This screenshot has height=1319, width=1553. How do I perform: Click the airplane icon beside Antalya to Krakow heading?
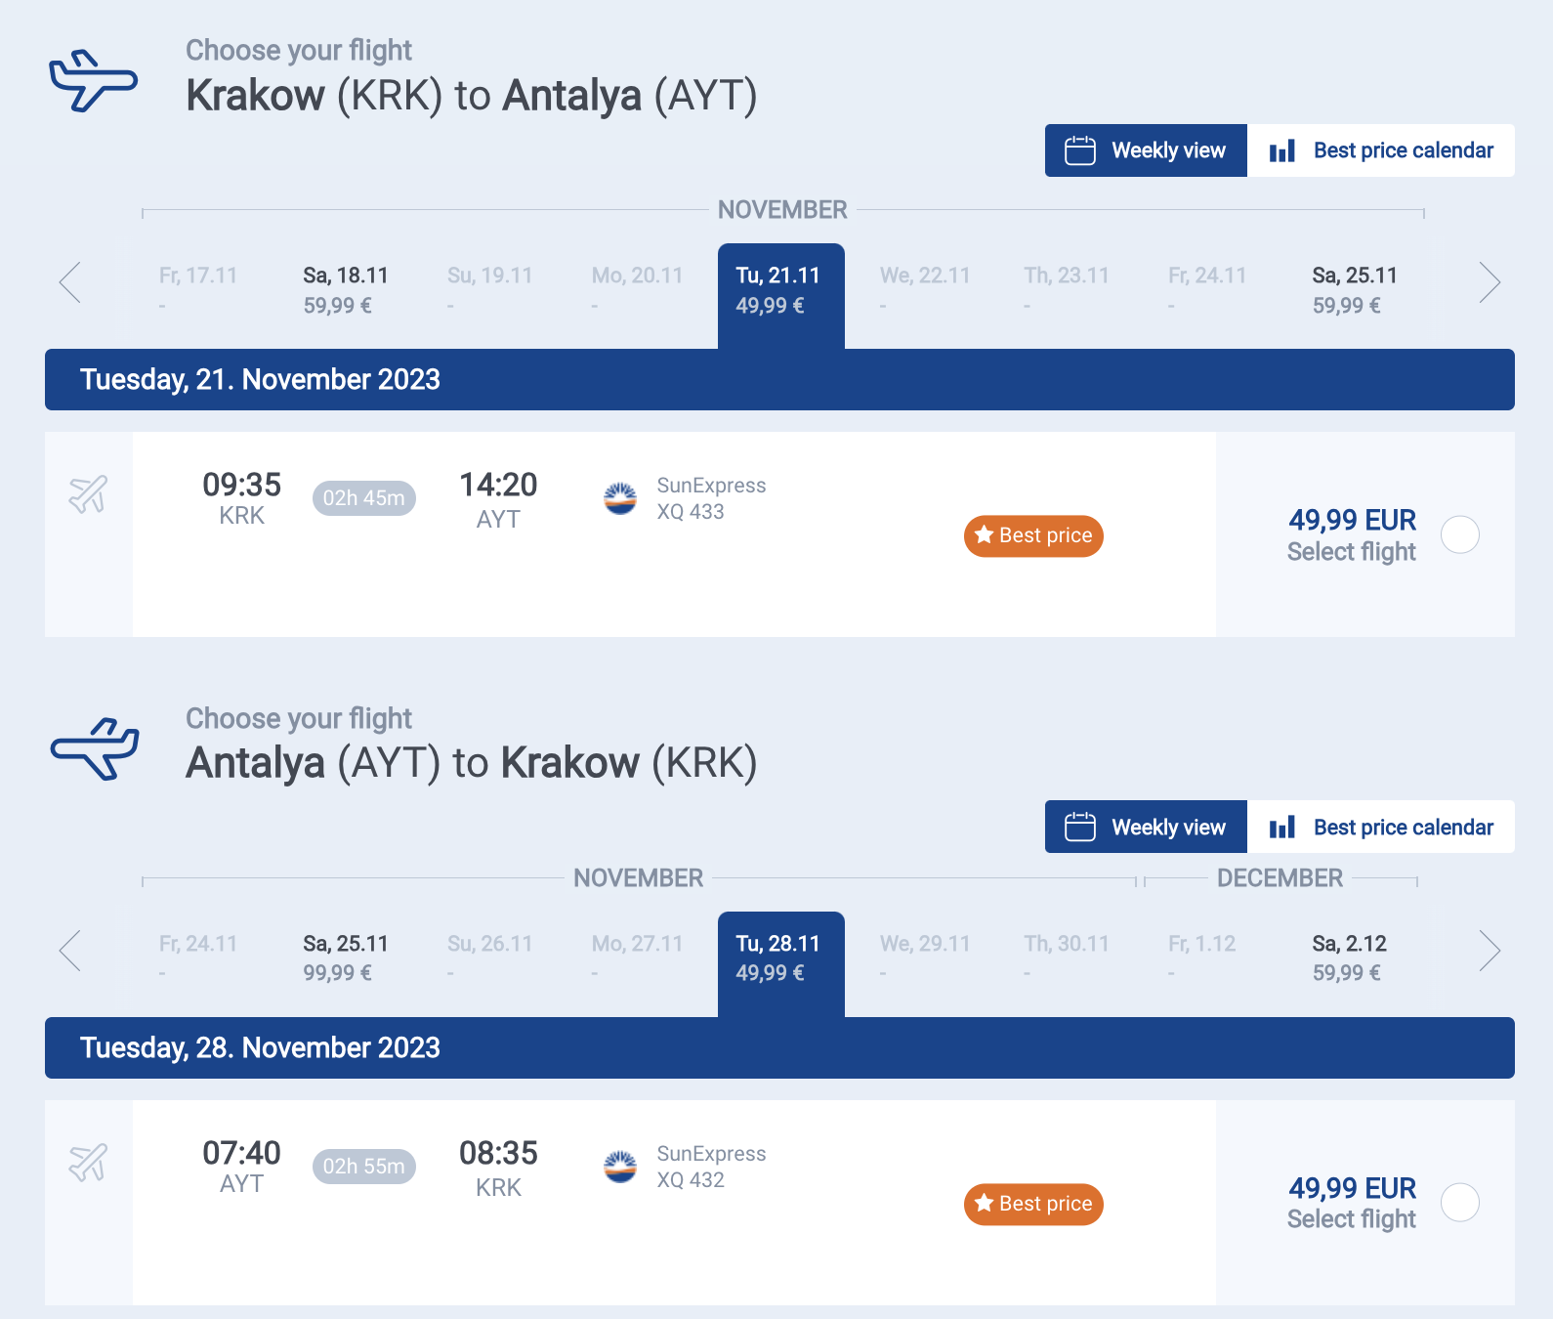click(x=95, y=749)
